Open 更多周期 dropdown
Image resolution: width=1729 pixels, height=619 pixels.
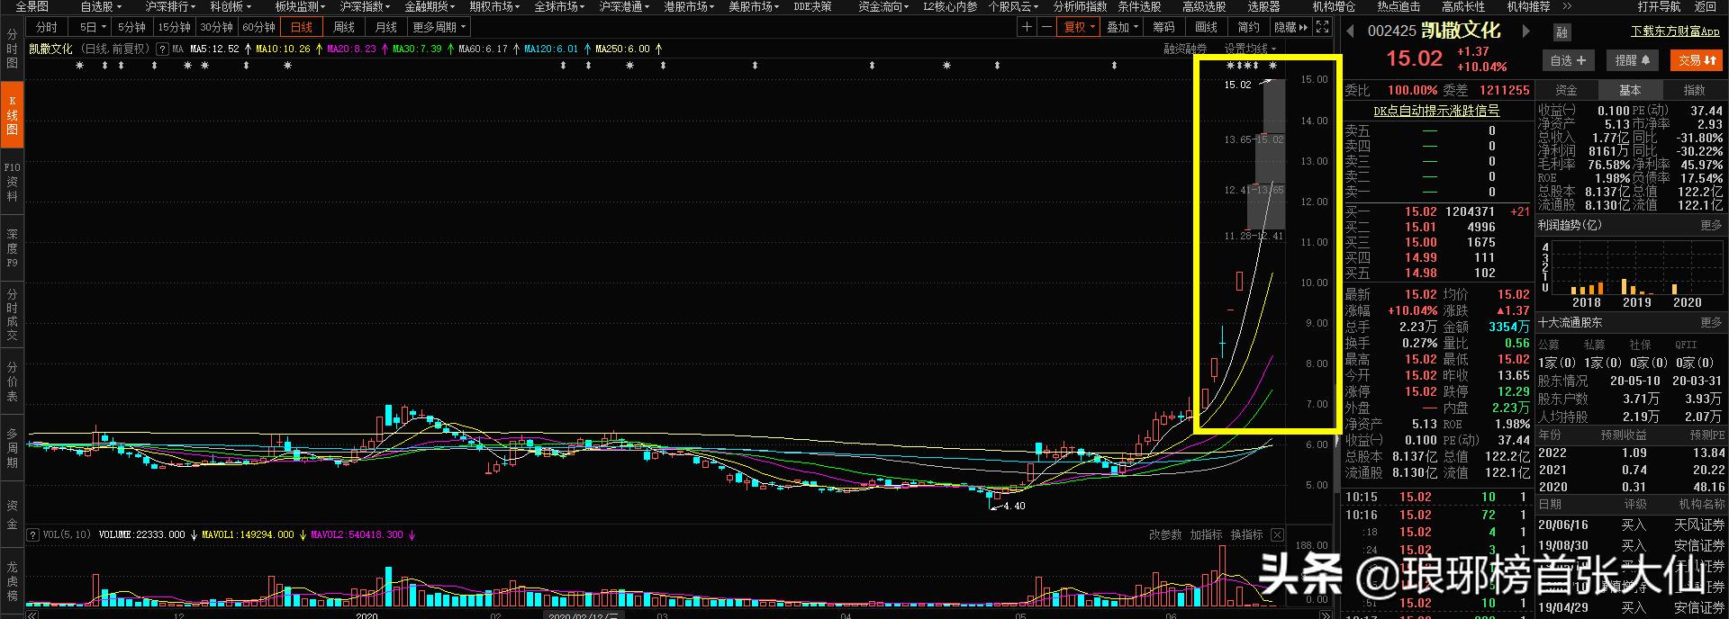coord(439,27)
